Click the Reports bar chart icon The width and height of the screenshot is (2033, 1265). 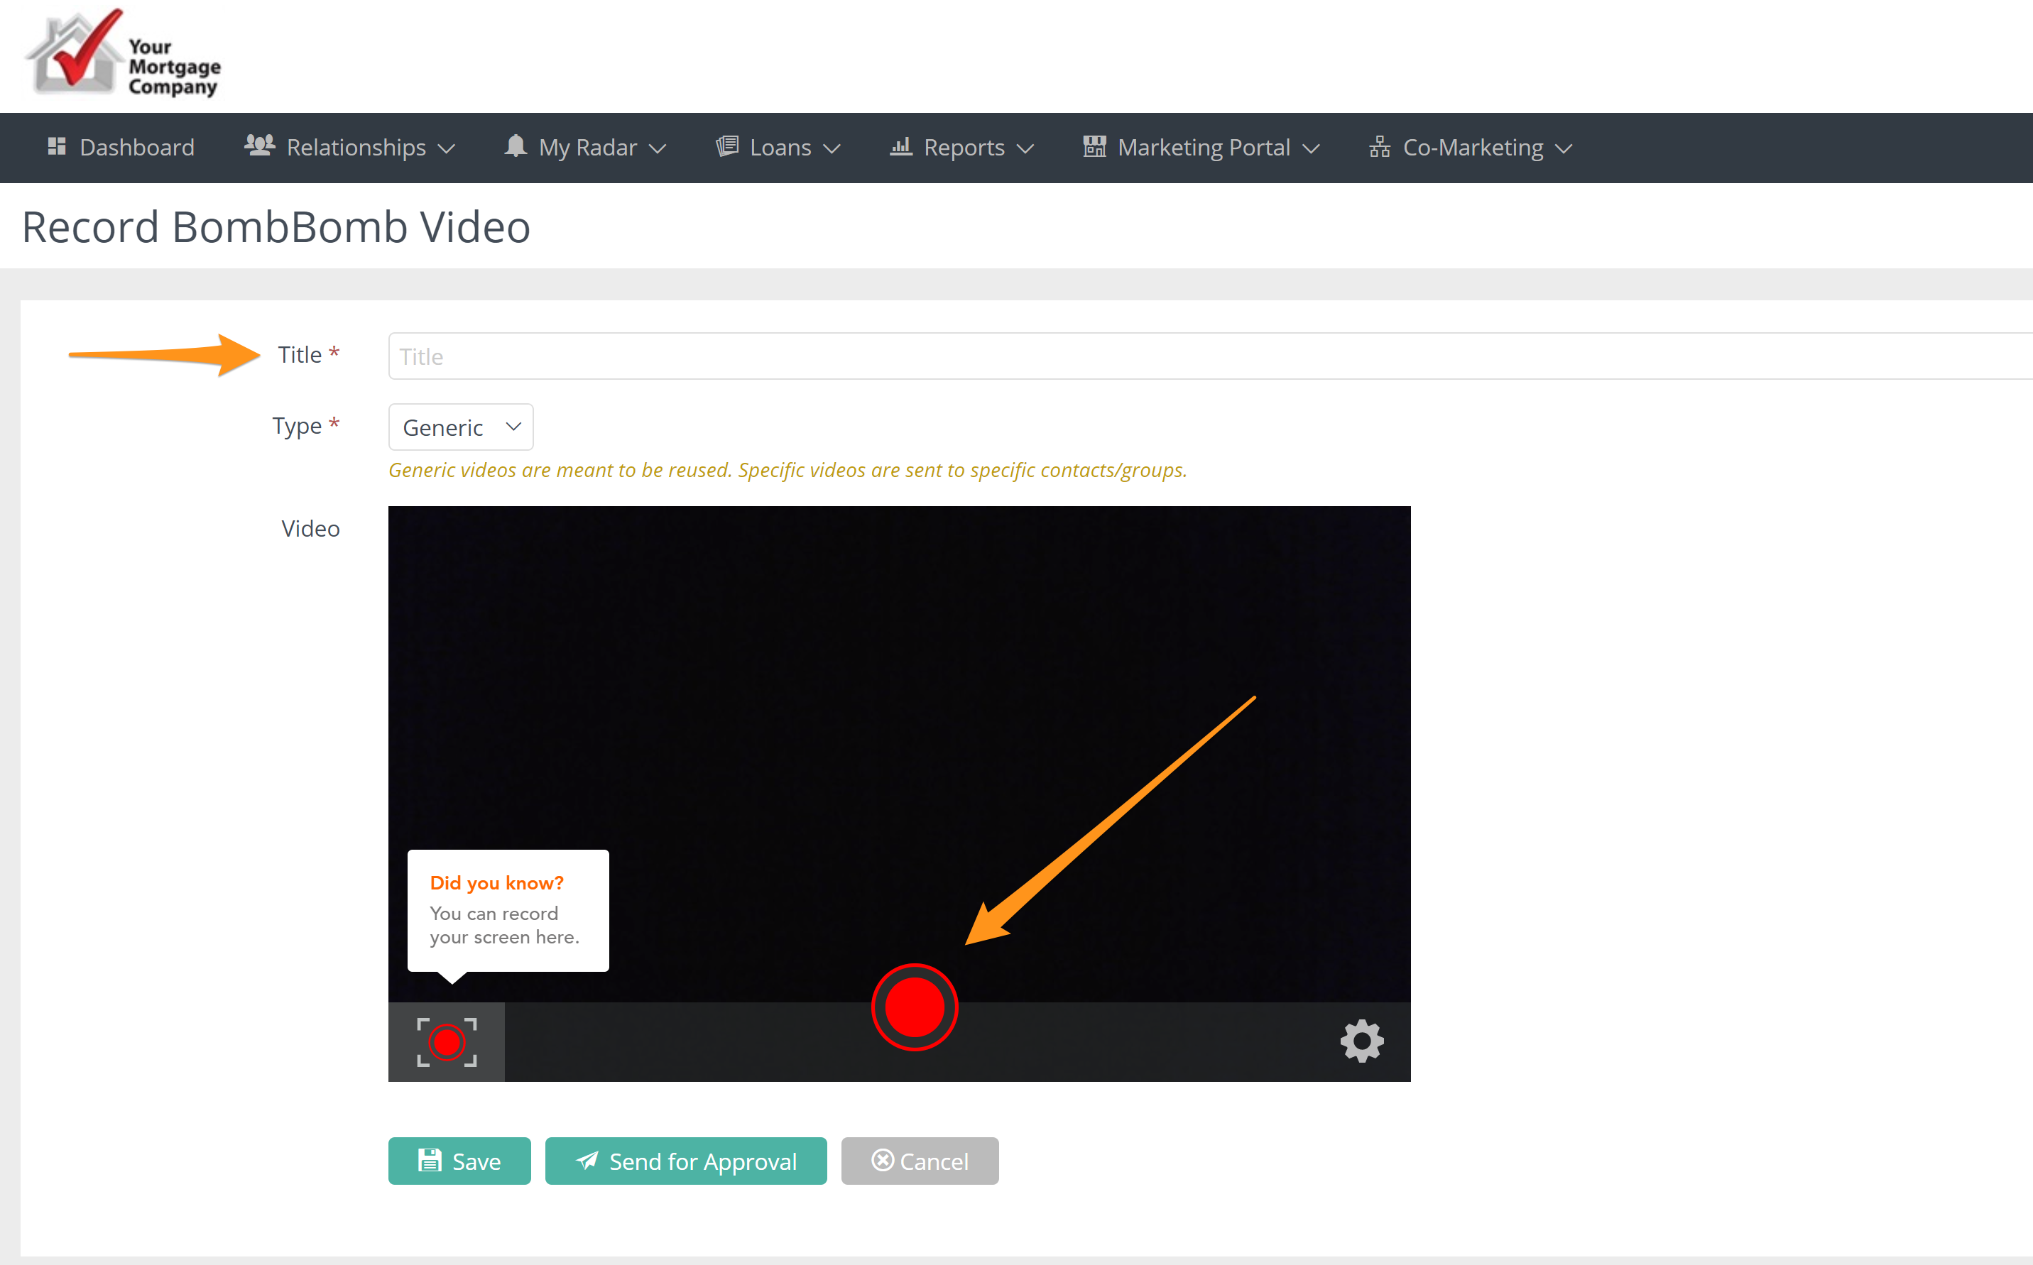pos(901,146)
